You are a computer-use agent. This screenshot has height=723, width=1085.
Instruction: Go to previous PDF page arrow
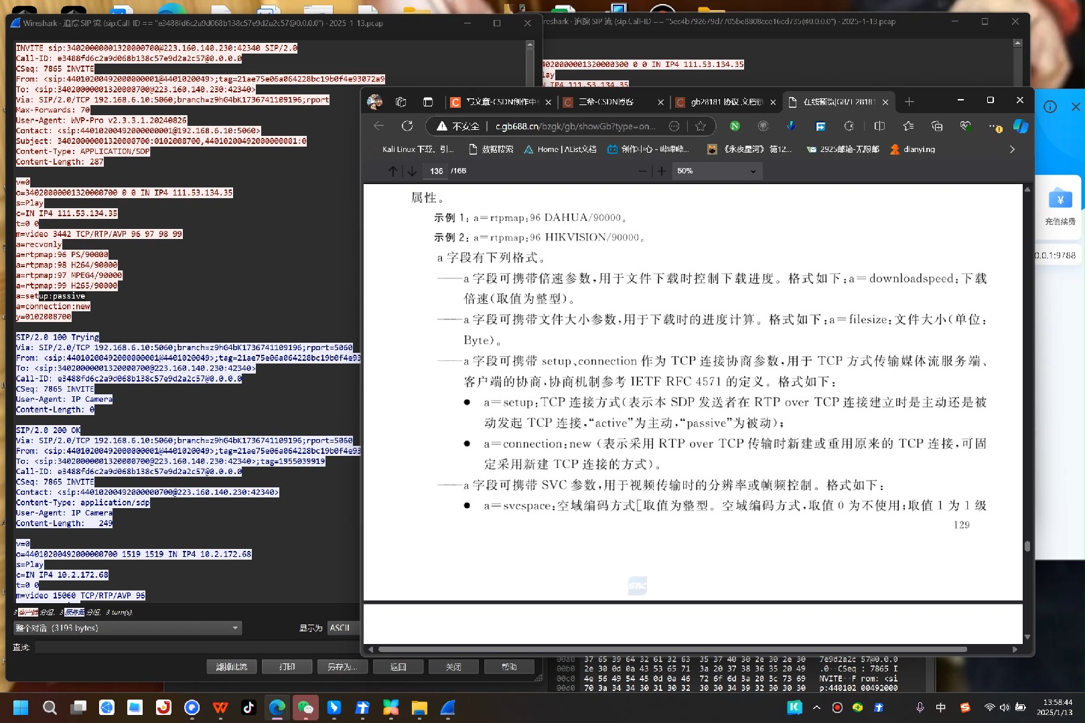coord(393,171)
